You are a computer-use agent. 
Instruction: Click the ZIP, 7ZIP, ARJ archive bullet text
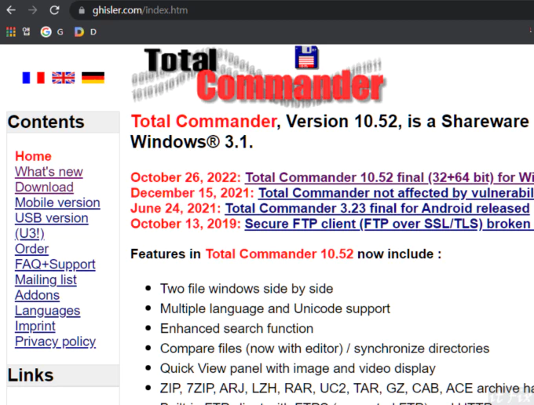346,389
